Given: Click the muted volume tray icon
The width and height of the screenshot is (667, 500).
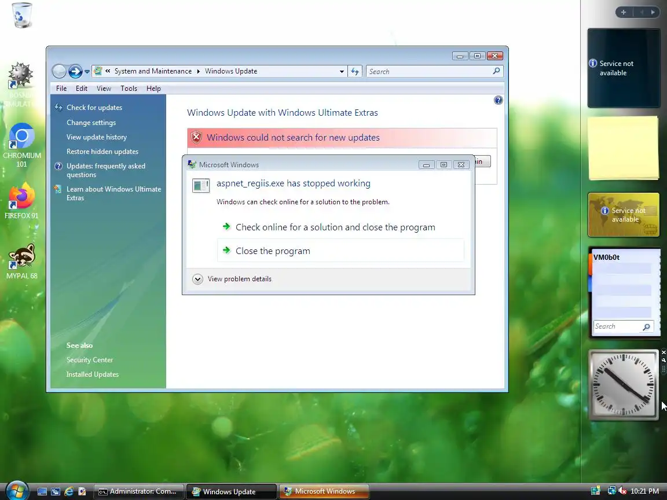Looking at the screenshot, I should coord(622,491).
